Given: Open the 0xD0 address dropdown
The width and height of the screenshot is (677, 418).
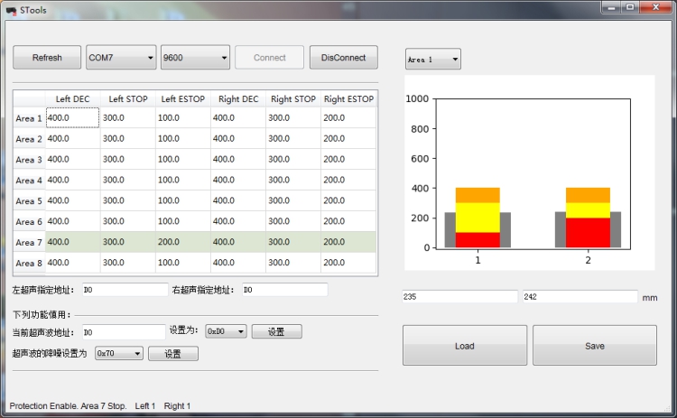Looking at the screenshot, I should click(226, 331).
